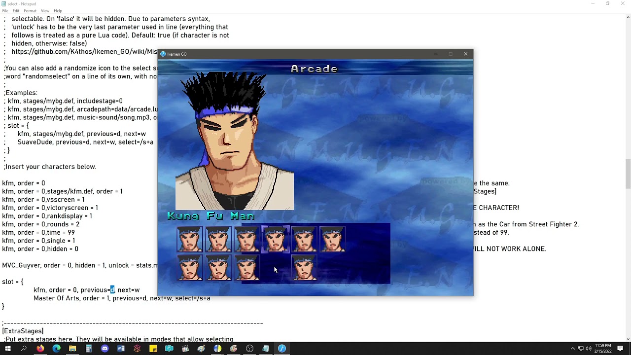Open Notepad View menu
The width and height of the screenshot is (631, 355).
[x=45, y=11]
